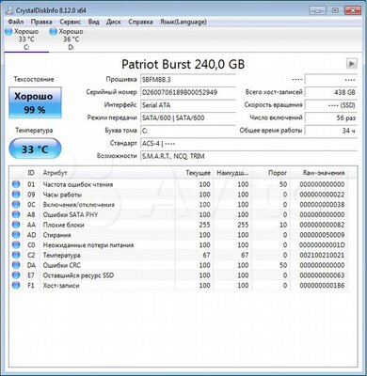Open the Диск menu

[114, 22]
